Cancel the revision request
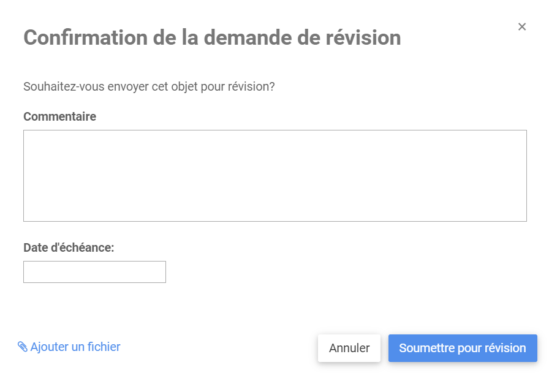Image resolution: width=549 pixels, height=373 pixels. click(349, 348)
